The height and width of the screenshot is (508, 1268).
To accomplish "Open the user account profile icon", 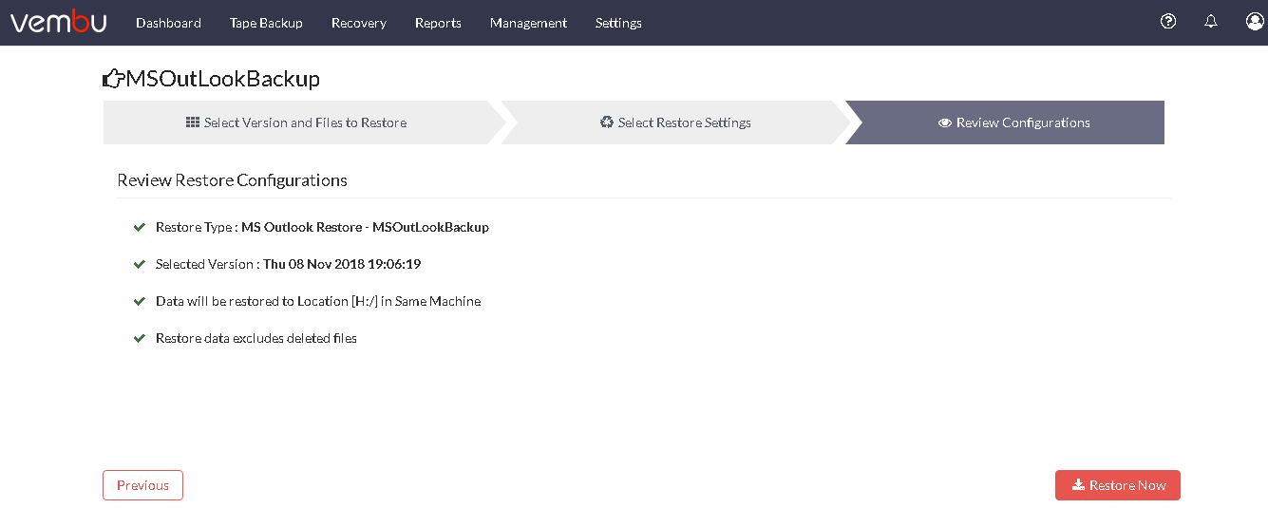I will (x=1255, y=21).
